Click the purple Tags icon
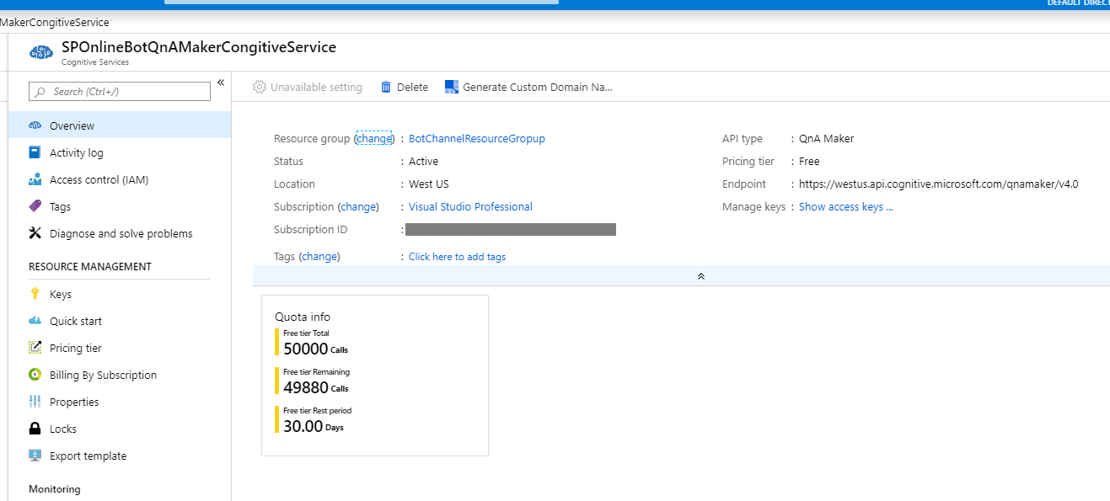Image resolution: width=1110 pixels, height=501 pixels. coord(35,206)
